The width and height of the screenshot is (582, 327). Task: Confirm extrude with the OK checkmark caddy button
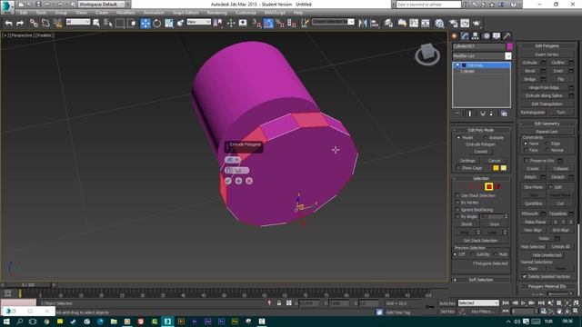[228, 181]
